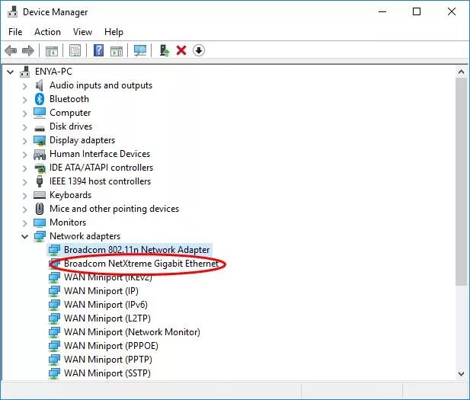Click the blue Help question mark icon

point(98,50)
